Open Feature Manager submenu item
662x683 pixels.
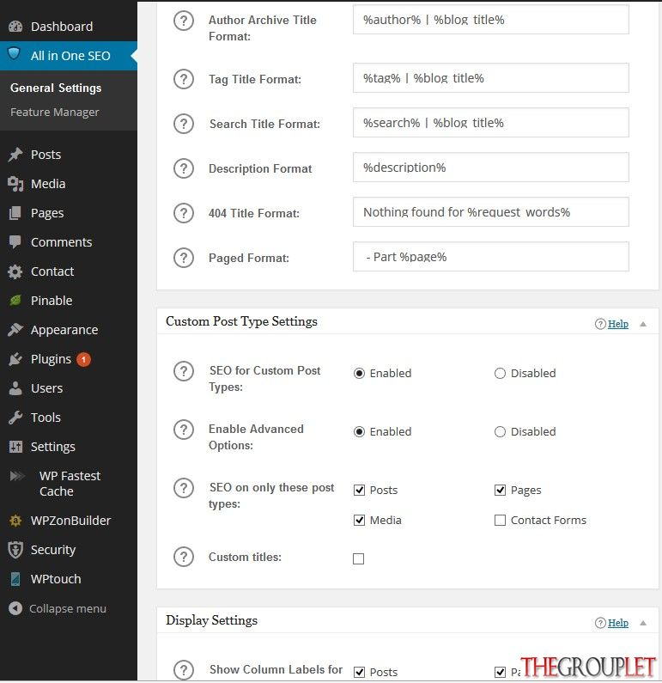[55, 113]
